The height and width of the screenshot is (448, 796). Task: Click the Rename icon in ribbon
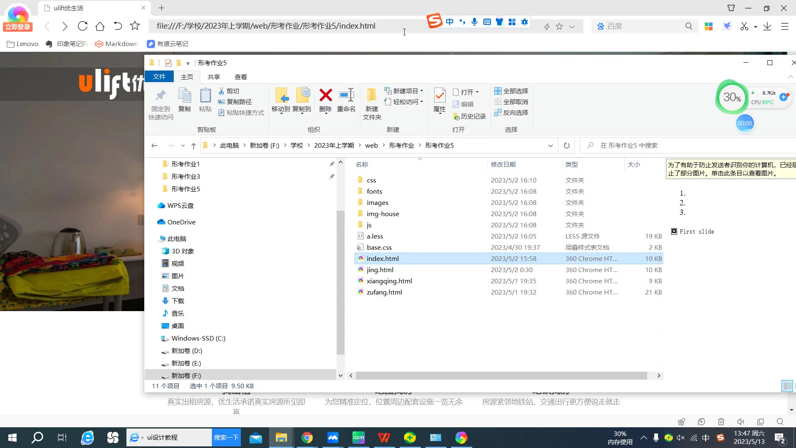pyautogui.click(x=346, y=96)
